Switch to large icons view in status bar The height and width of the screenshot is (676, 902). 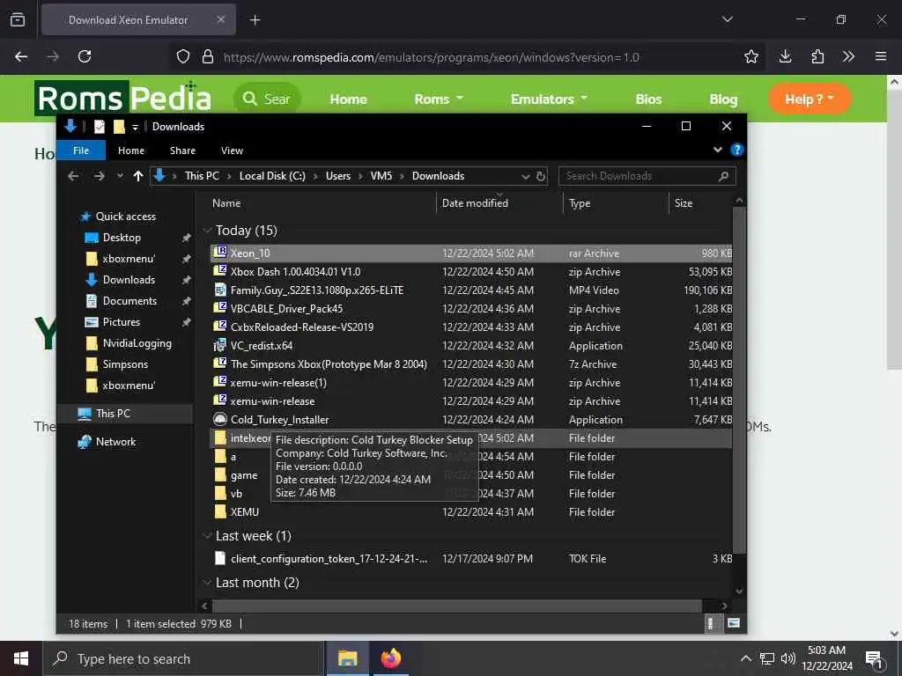[734, 623]
